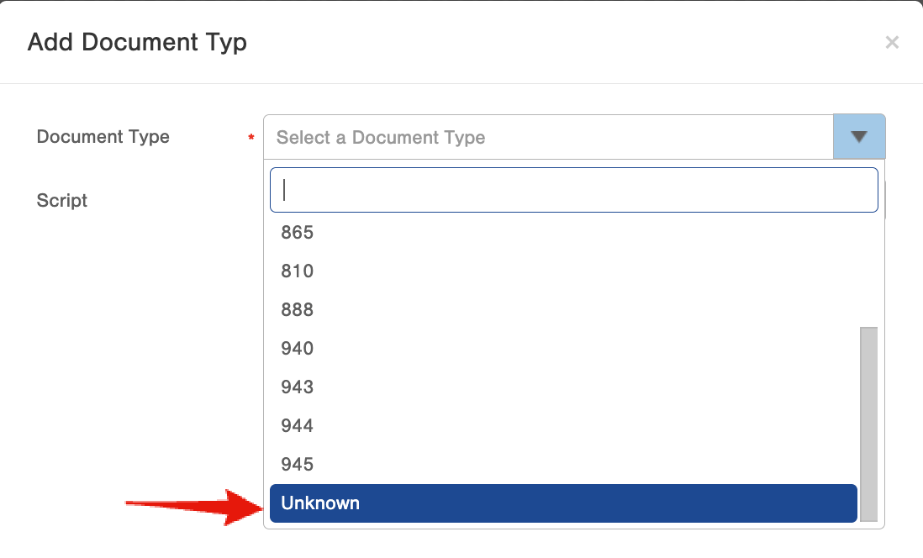Select document type 865

click(298, 233)
